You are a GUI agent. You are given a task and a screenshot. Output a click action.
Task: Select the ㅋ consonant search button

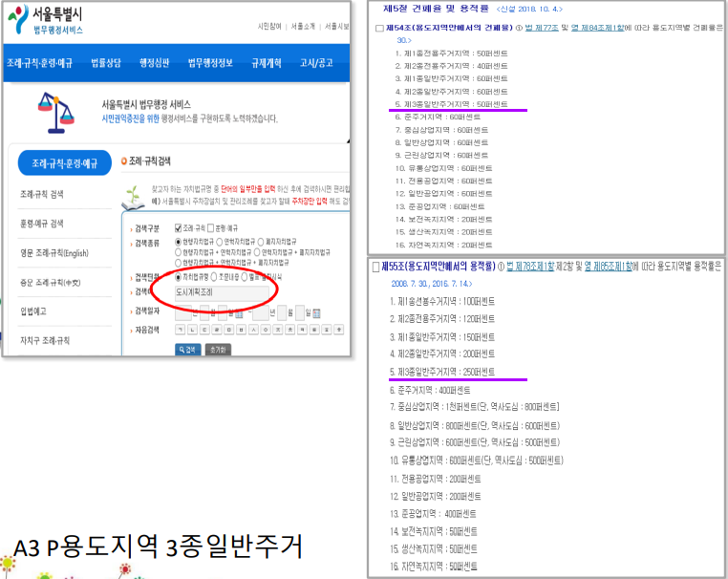coord(302,330)
